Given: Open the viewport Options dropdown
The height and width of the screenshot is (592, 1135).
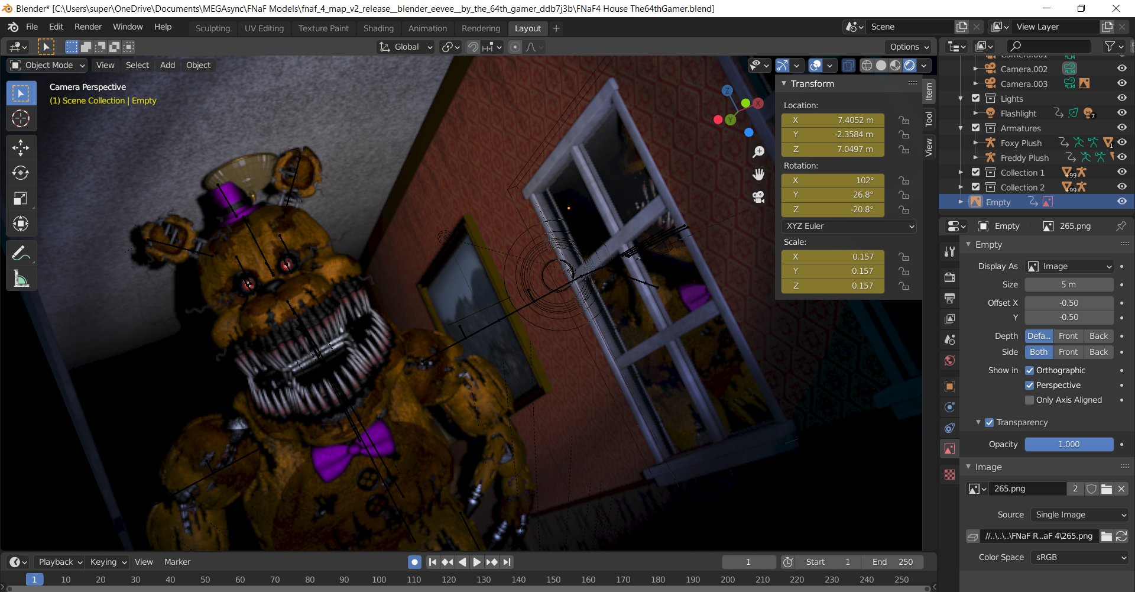Looking at the screenshot, I should [909, 47].
